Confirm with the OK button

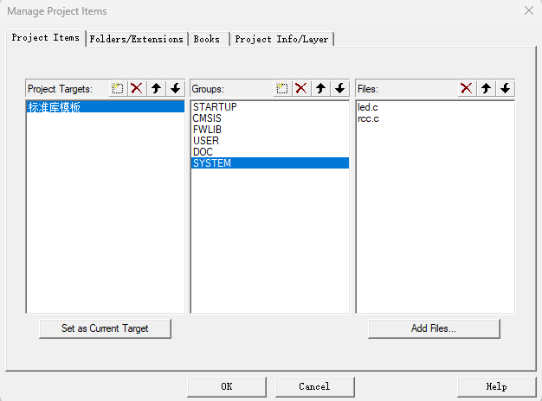[x=227, y=387]
